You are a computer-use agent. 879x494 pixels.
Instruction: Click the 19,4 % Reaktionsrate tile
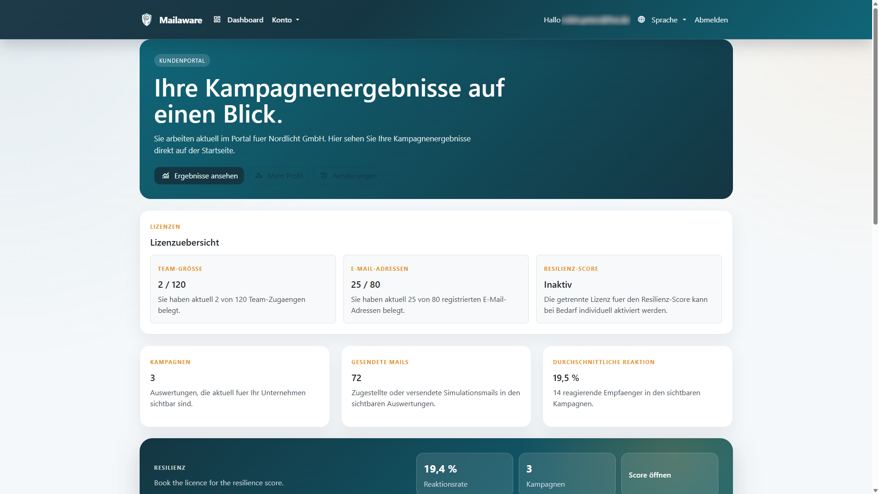[464, 474]
